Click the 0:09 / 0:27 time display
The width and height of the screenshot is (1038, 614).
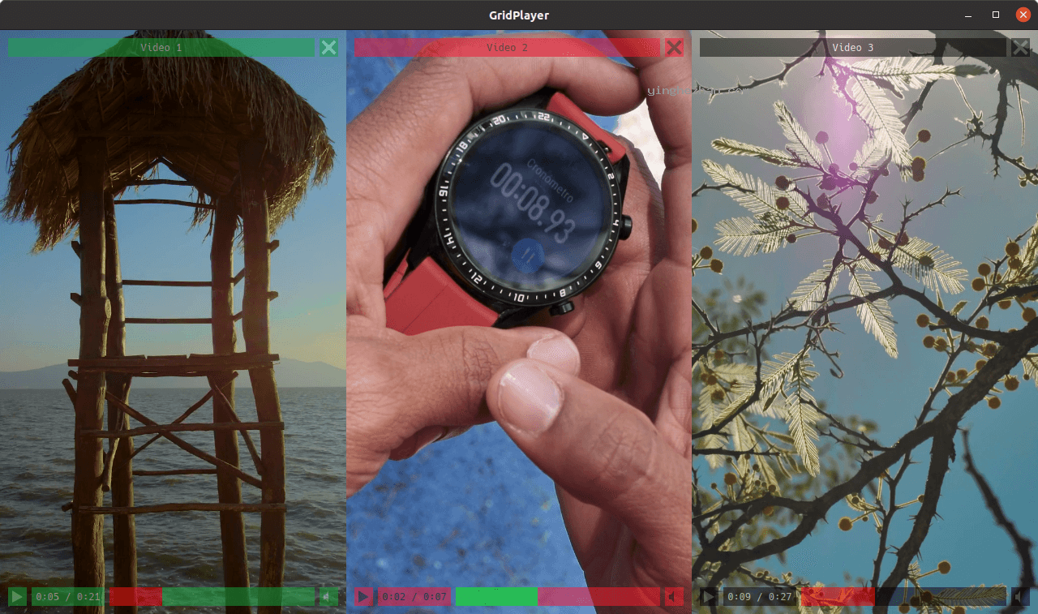(x=760, y=597)
